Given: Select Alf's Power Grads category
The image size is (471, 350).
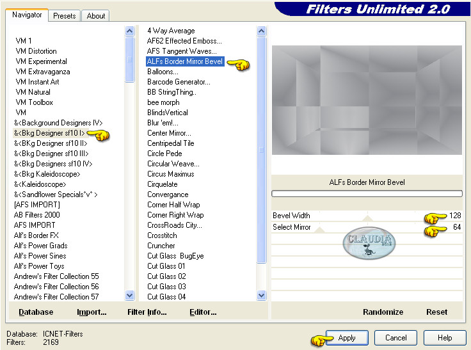Looking at the screenshot, I should [40, 246].
